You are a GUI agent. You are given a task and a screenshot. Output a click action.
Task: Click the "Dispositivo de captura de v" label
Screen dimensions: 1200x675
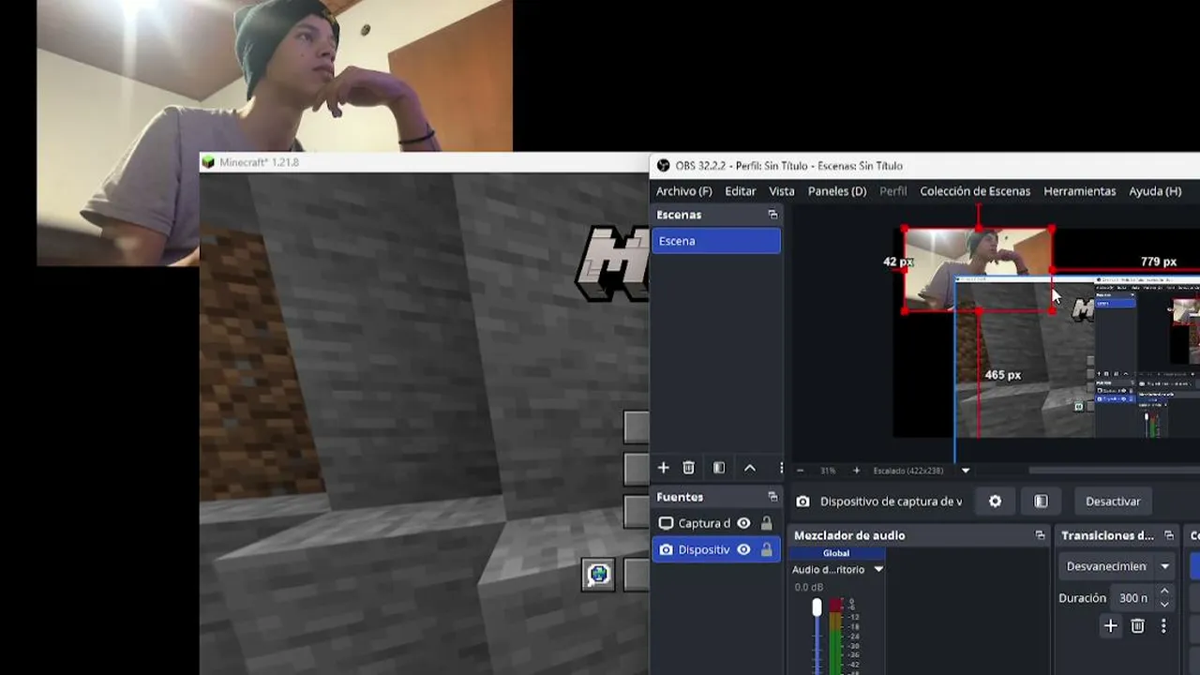[x=891, y=502]
